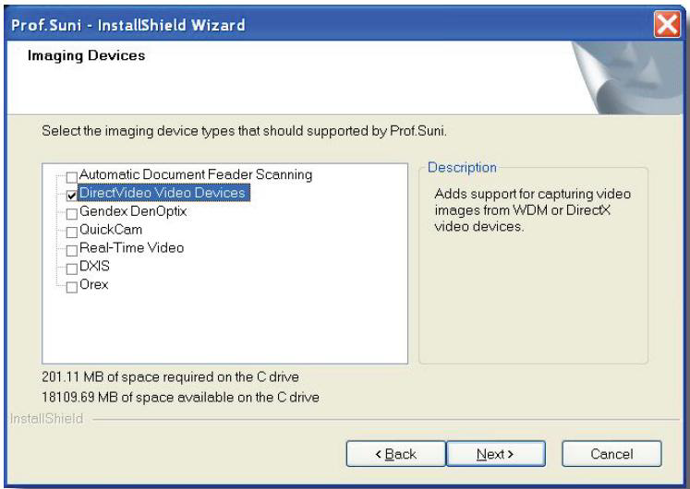Uncheck the DirectVideo Video Devices checkbox

(x=71, y=196)
